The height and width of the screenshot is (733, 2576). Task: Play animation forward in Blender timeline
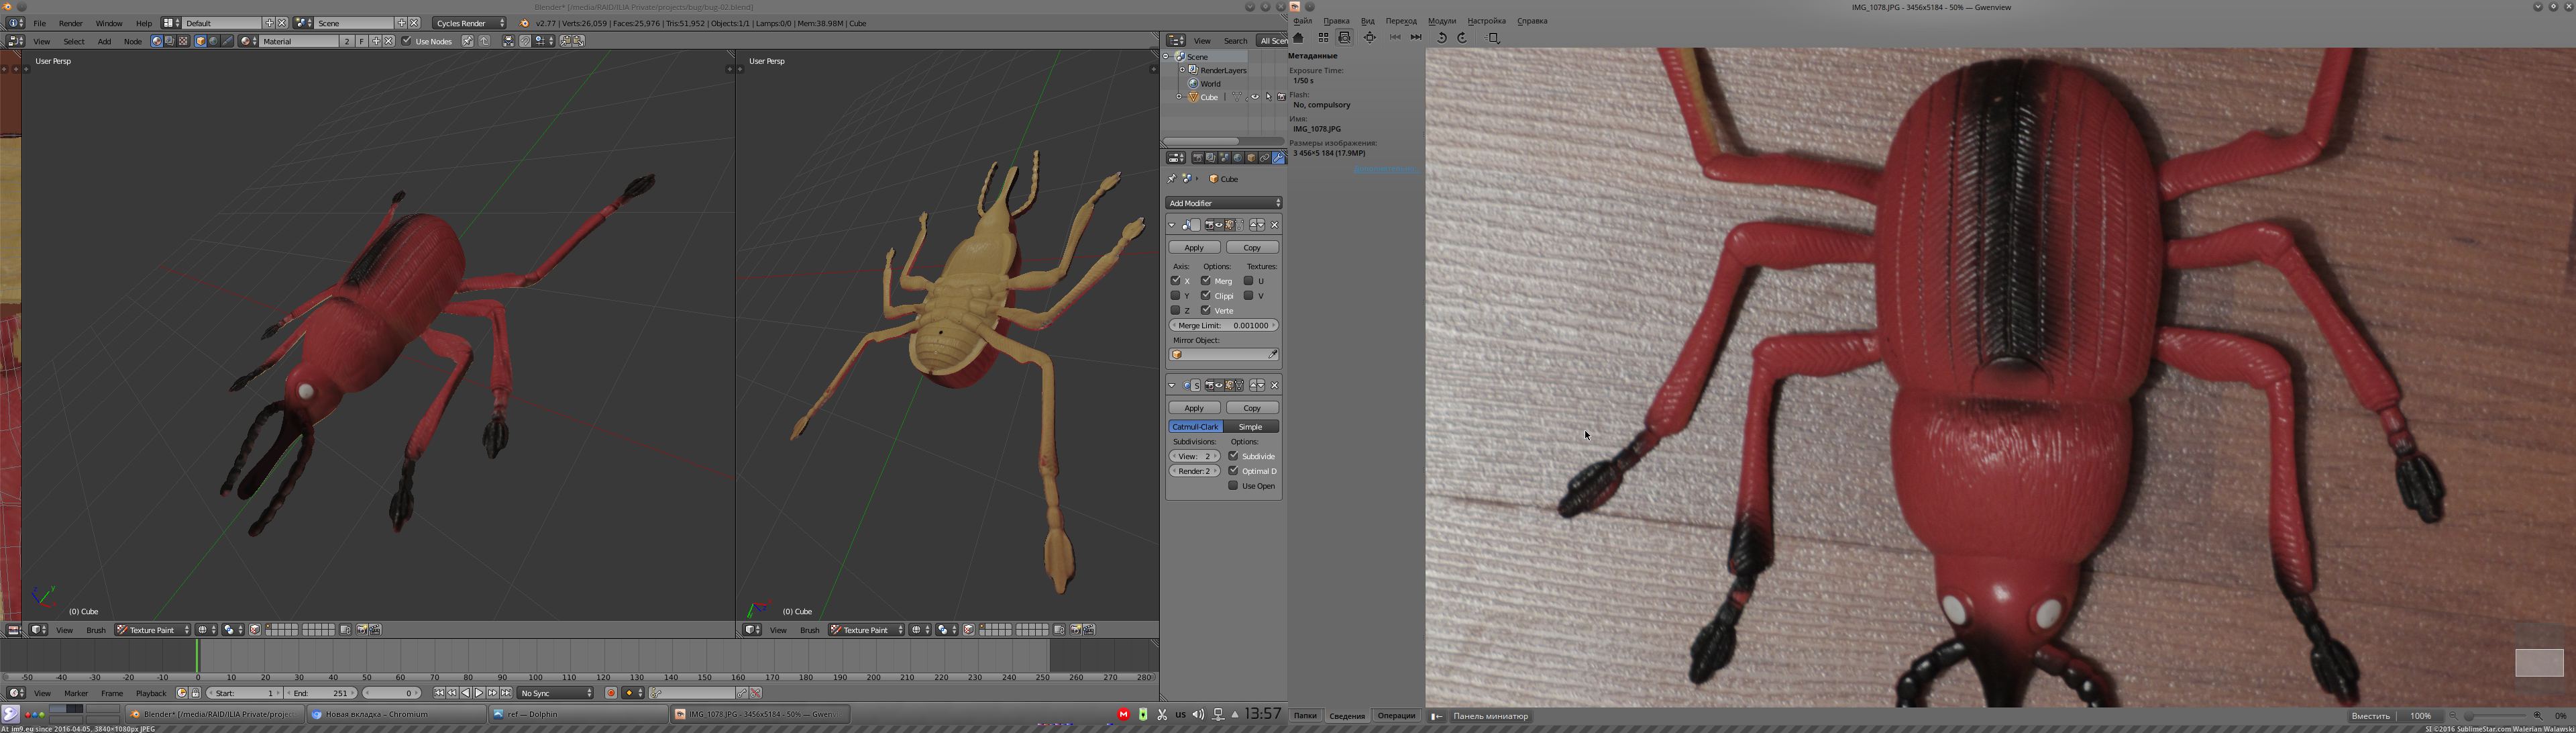(479, 693)
